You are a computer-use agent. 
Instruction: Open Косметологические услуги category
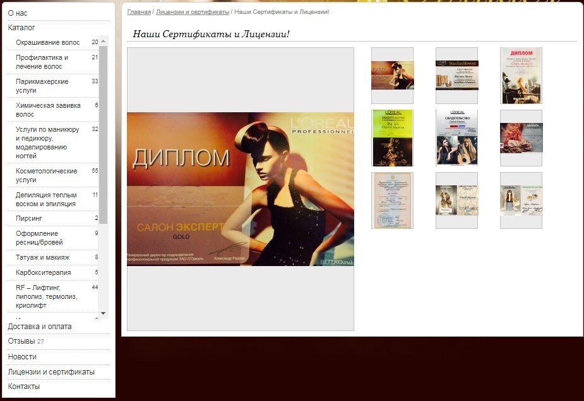pyautogui.click(x=47, y=175)
